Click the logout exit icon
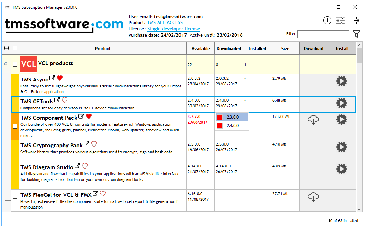This screenshot has width=365, height=228. (x=355, y=21)
